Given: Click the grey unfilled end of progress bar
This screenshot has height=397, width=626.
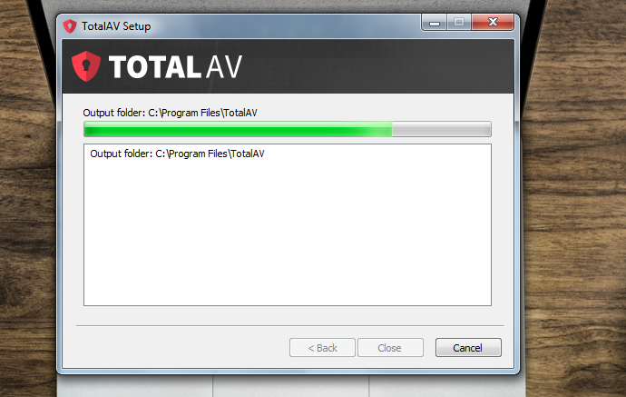Looking at the screenshot, I should 441,130.
